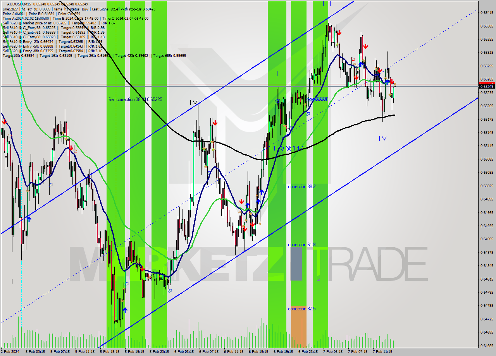The height and width of the screenshot is (356, 496).
Task: Select the 'Sell %20 @ Entry -88' line
Action: [x=52, y=51]
